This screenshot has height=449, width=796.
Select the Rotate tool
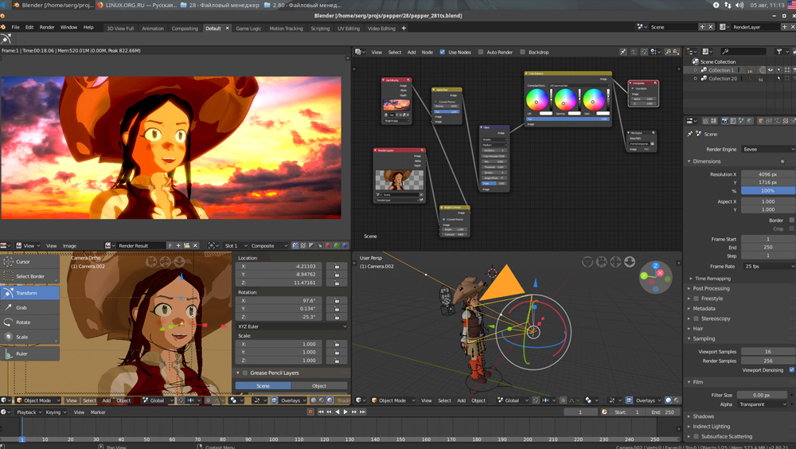29,322
